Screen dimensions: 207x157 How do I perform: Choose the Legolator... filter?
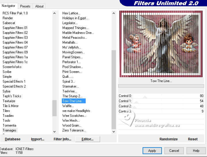(70, 23)
